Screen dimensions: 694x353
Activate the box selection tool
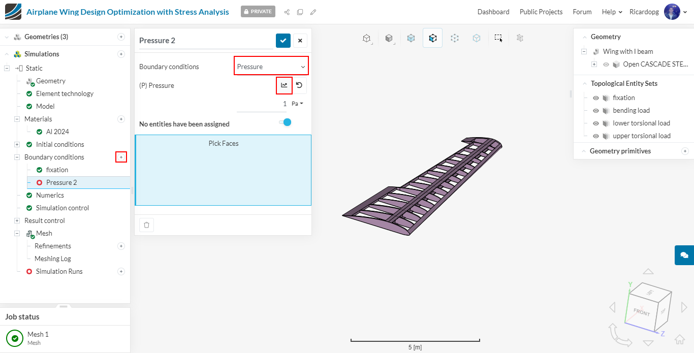pos(498,38)
